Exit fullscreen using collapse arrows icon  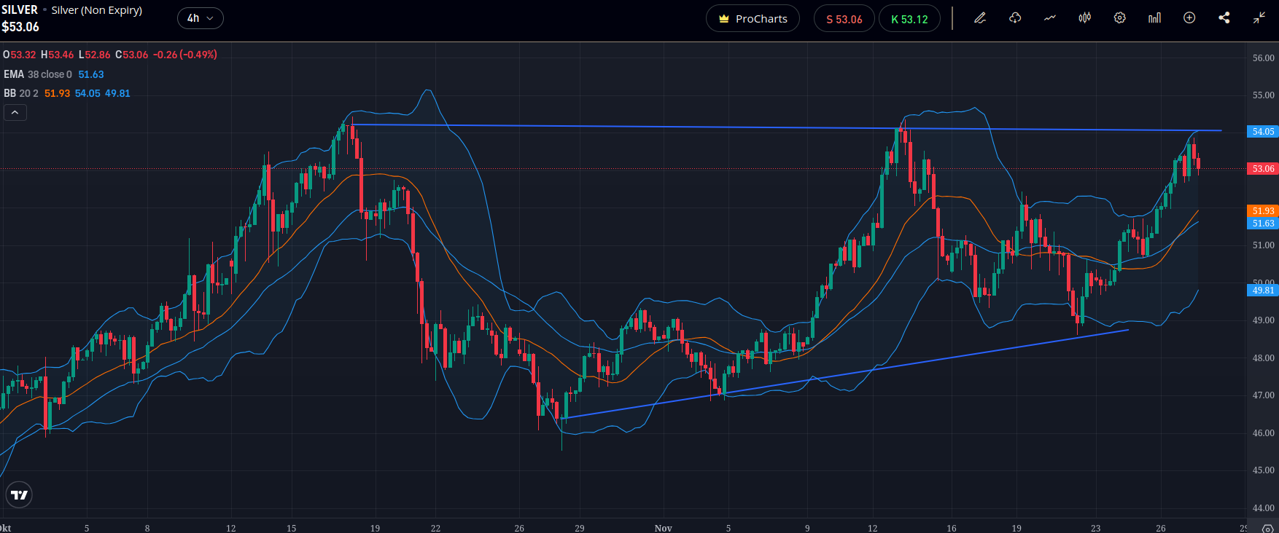pos(1259,18)
